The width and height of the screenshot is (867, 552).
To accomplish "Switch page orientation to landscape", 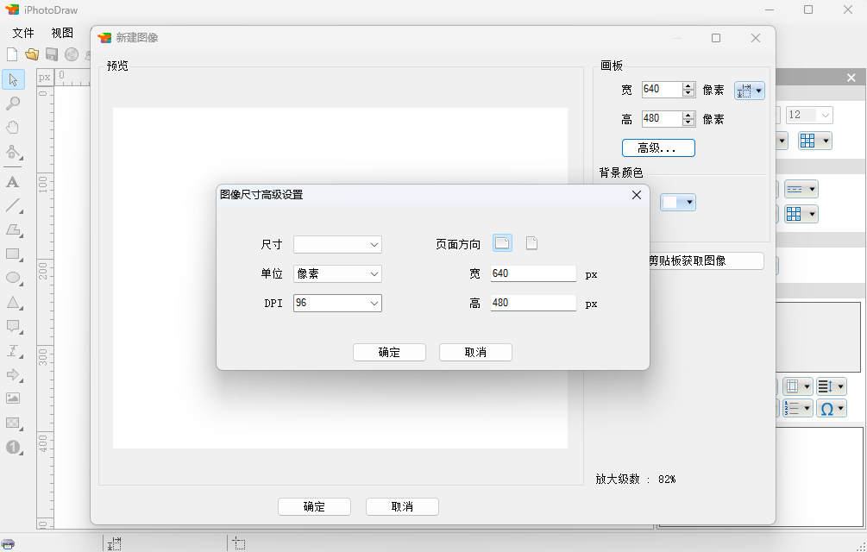I will [502, 243].
